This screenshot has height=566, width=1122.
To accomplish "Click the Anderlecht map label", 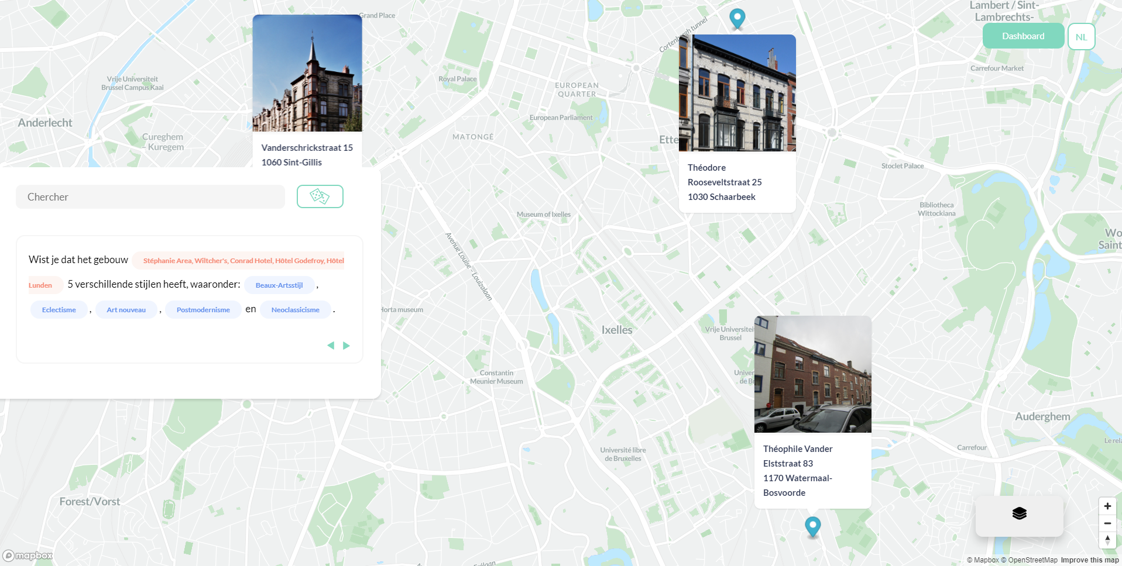I will click(45, 123).
